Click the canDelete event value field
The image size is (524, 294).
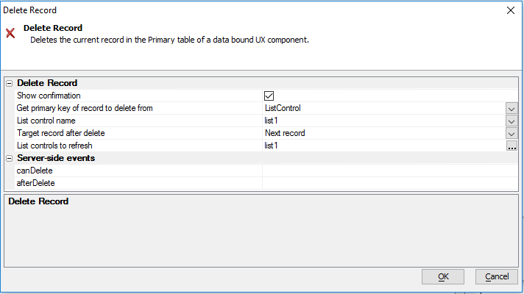390,171
